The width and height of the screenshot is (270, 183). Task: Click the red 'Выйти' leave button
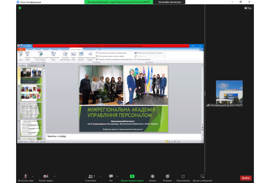click(246, 178)
